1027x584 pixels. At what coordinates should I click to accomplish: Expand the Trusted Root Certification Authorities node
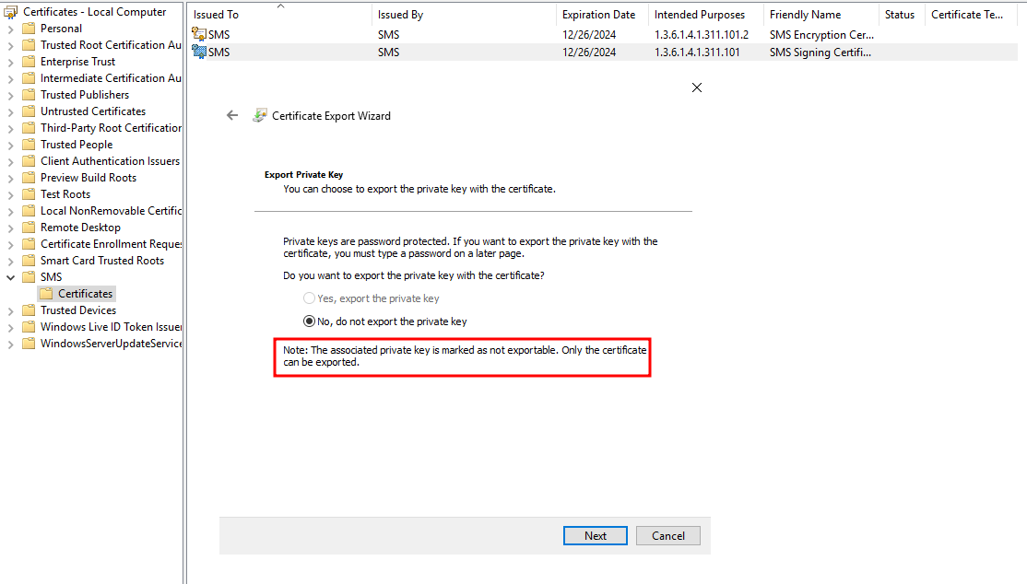tap(10, 45)
